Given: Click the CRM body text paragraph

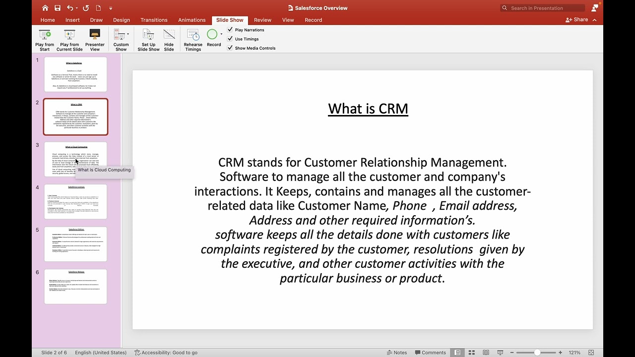Looking at the screenshot, I should (x=363, y=220).
